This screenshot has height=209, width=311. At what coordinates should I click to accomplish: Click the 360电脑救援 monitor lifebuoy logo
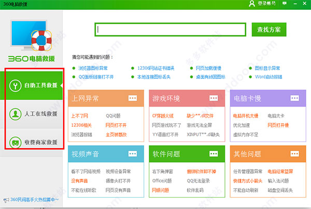point(32,35)
